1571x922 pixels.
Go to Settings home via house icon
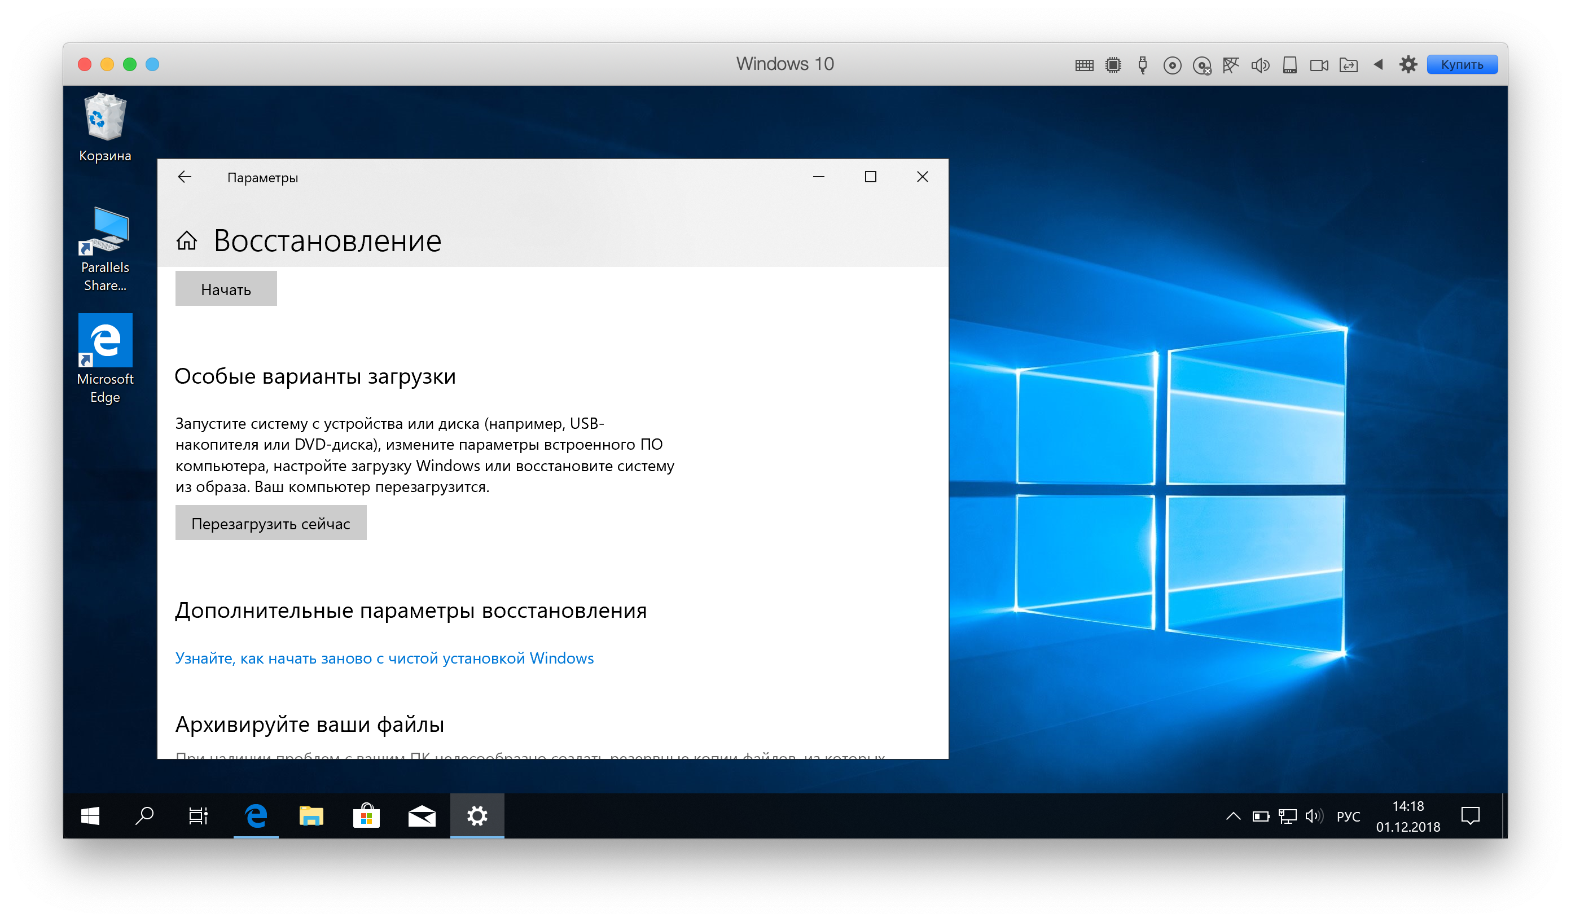(186, 240)
